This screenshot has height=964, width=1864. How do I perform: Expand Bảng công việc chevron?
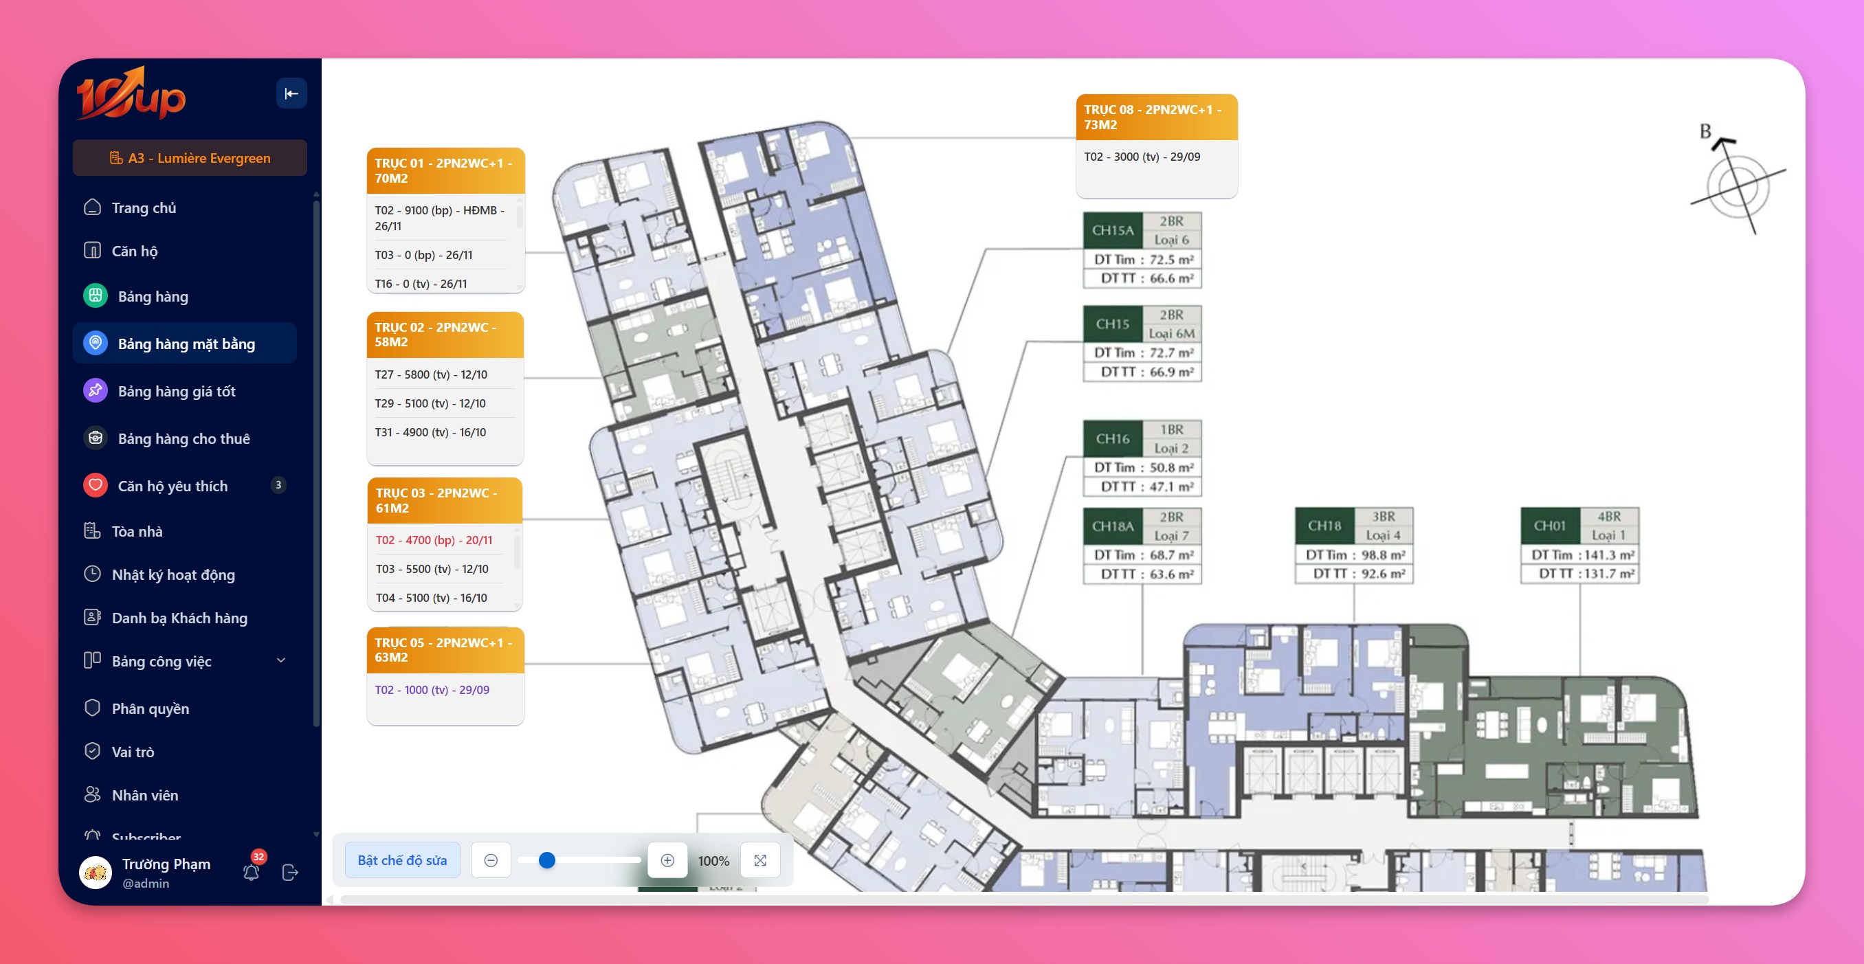(282, 660)
